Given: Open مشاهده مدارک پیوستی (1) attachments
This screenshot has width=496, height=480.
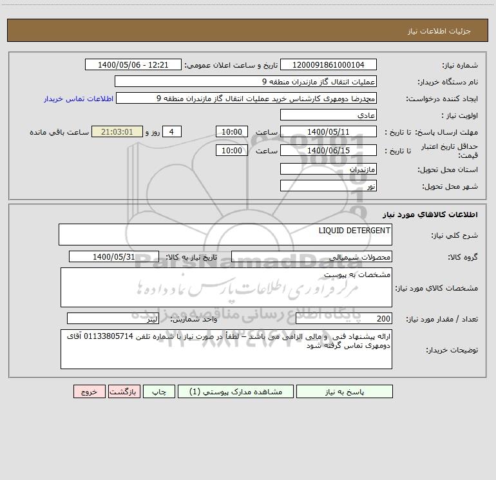Looking at the screenshot, I should 235,391.
